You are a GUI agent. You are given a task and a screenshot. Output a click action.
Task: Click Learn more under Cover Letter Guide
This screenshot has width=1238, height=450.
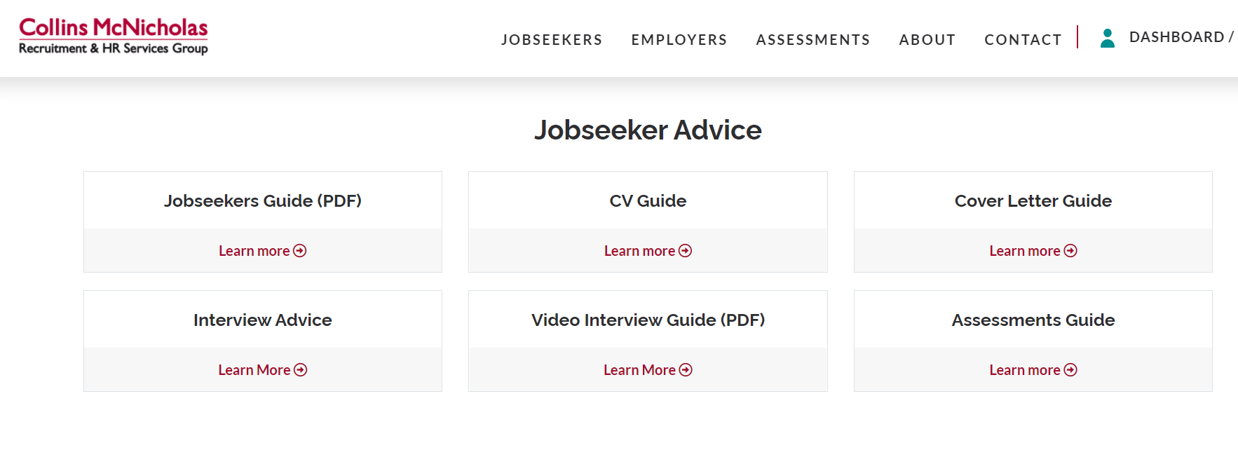click(x=1024, y=251)
